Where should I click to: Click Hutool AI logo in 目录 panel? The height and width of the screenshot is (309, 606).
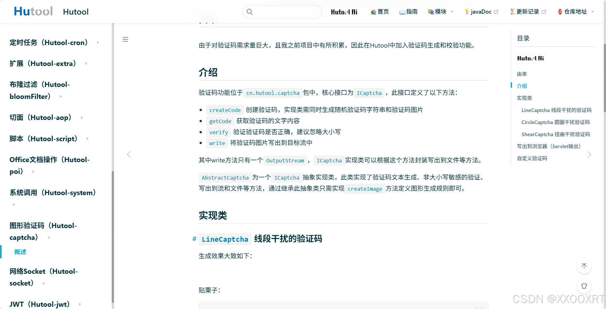point(531,58)
